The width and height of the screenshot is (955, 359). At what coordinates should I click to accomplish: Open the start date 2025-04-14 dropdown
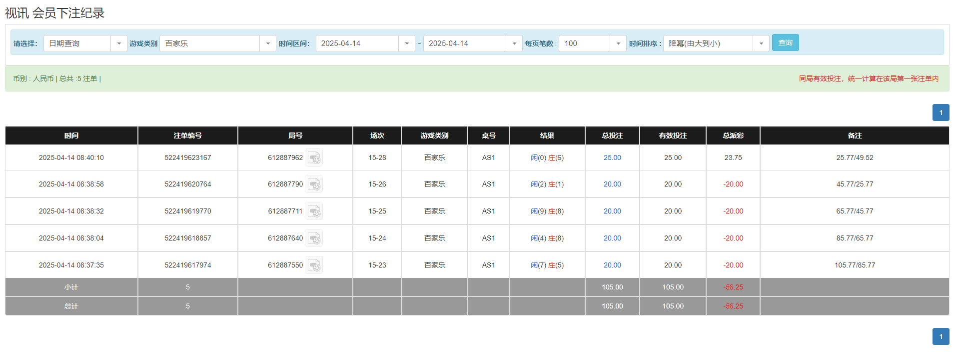coord(406,43)
